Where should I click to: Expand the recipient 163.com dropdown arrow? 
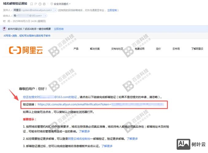[x=45, y=16]
